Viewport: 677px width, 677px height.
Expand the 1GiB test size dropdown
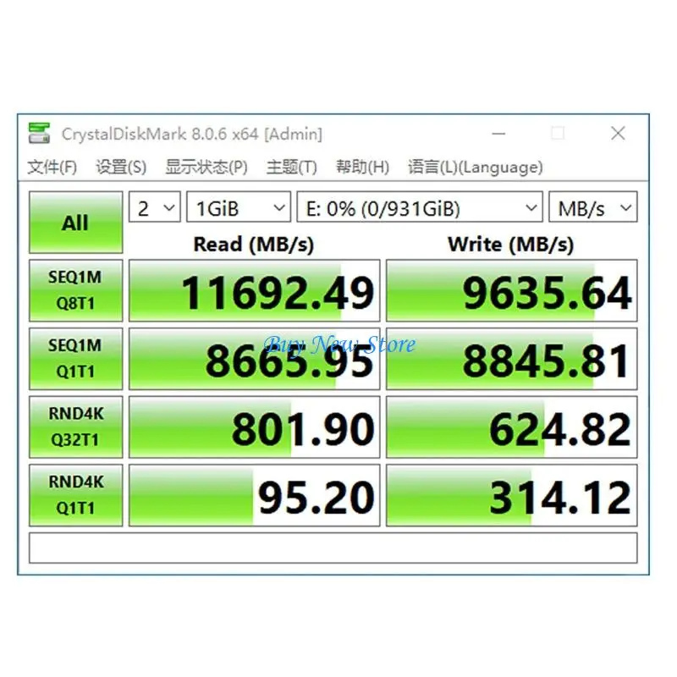[x=239, y=207]
